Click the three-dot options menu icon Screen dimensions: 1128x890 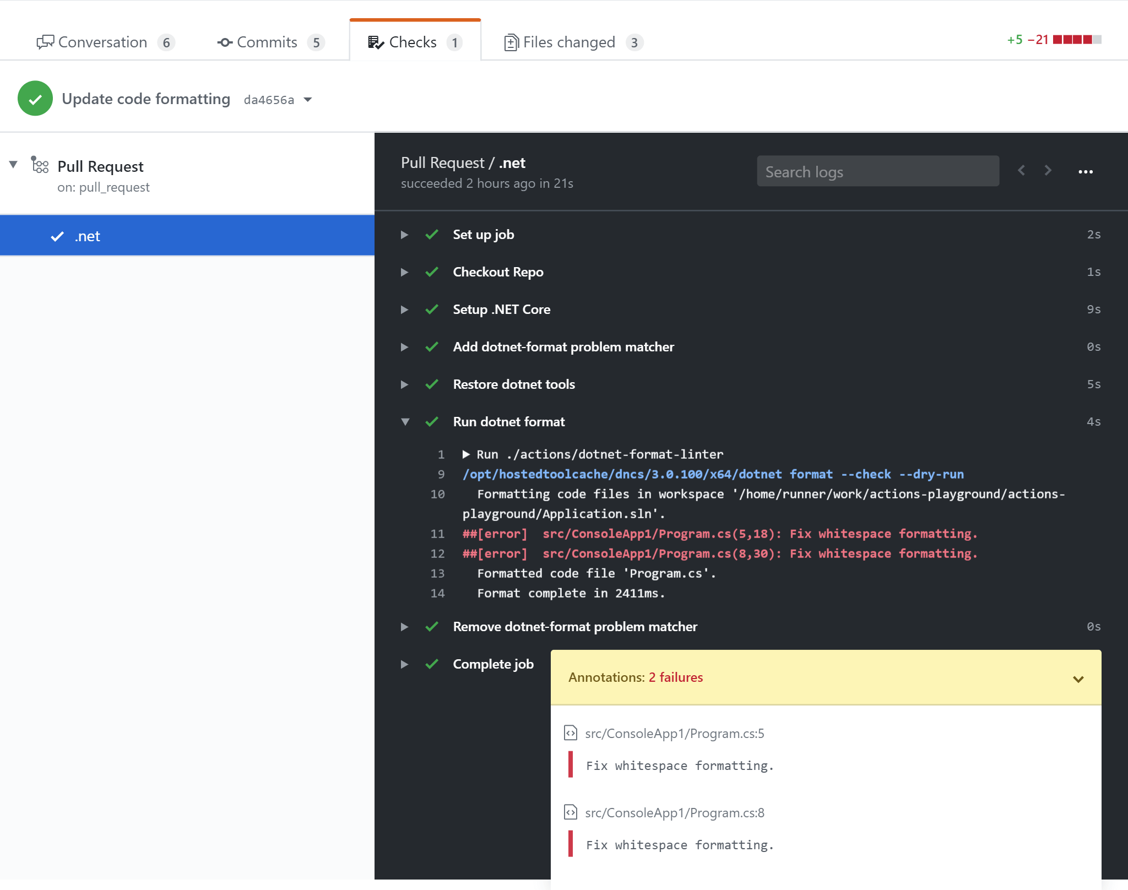click(x=1086, y=172)
